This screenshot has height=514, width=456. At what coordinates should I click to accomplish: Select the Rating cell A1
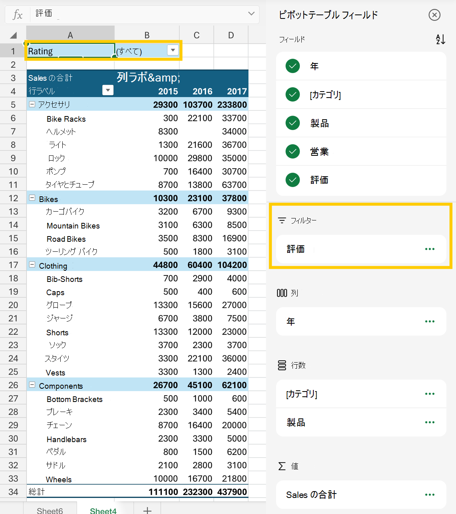tap(71, 51)
